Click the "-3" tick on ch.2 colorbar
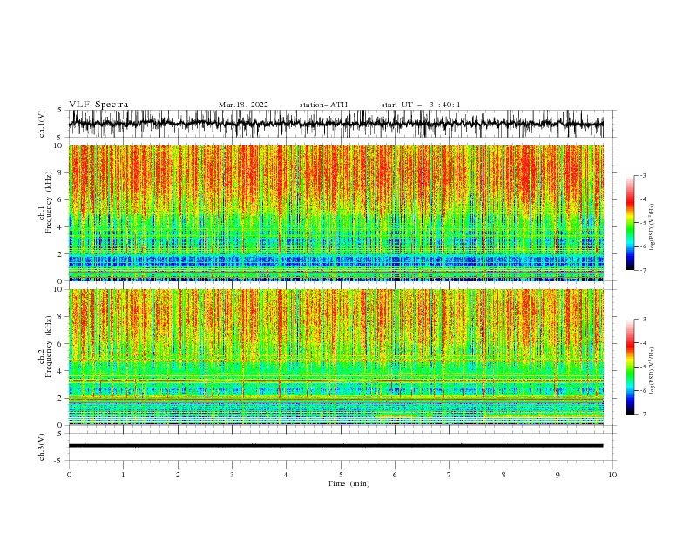 tap(643, 320)
